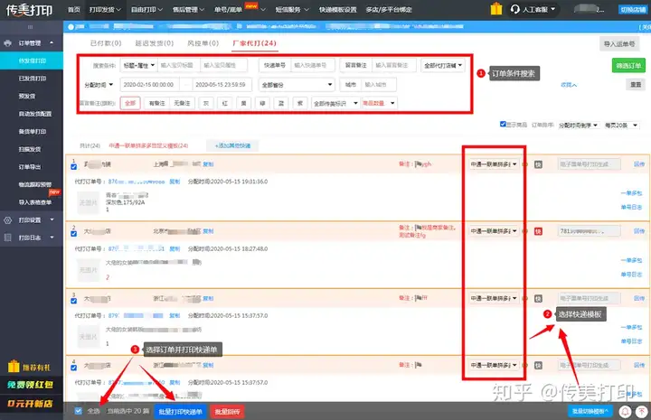
Task: Click the 批量打印快递单 button
Action: 180,412
